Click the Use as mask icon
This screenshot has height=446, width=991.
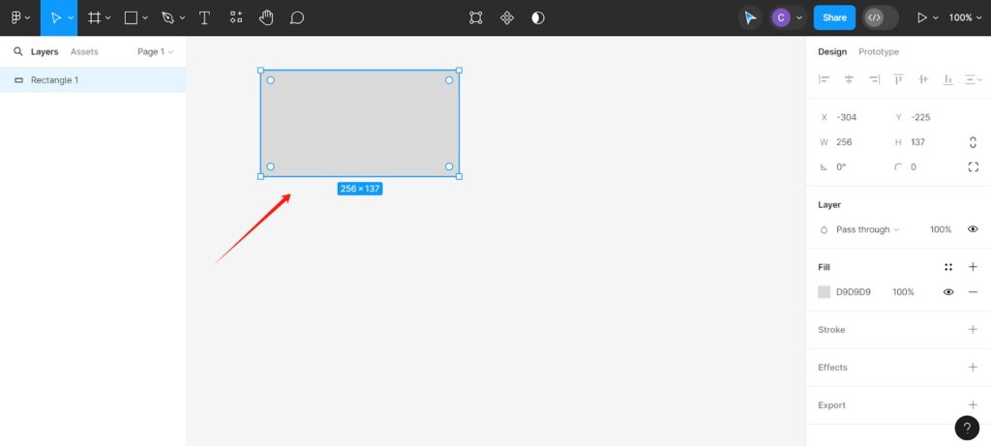538,17
